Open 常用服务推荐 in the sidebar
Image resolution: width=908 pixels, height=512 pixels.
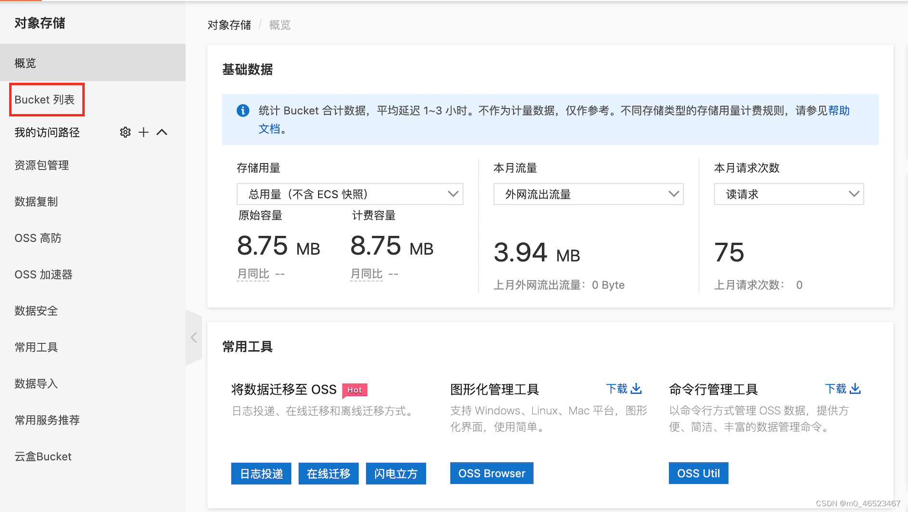(47, 420)
